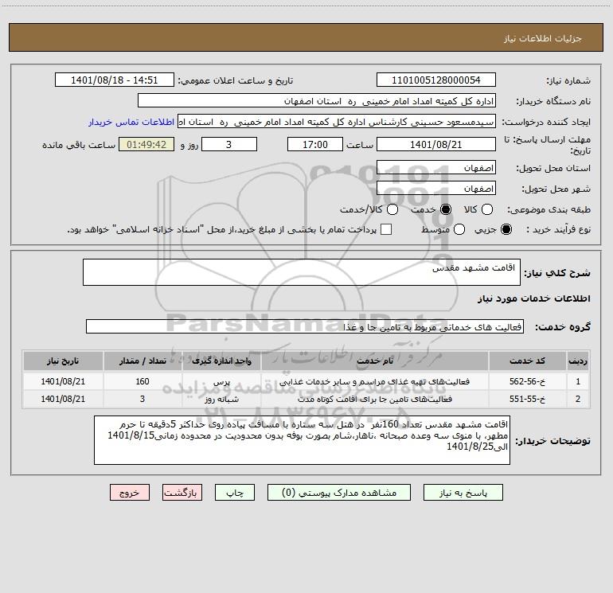Viewport: 613px width, 593px height.
Task: Open the اطلاعات تماس خریدار link
Action: pyautogui.click(x=131, y=122)
